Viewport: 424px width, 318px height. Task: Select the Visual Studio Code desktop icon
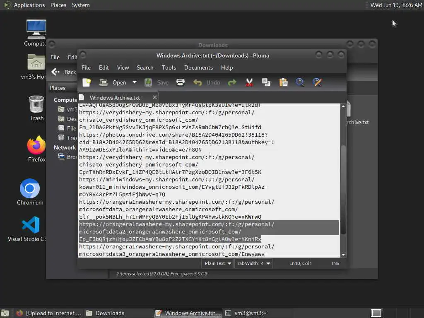28,229
